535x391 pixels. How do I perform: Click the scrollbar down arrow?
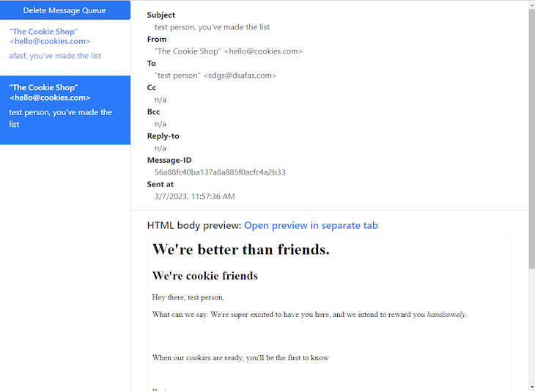coord(531,386)
